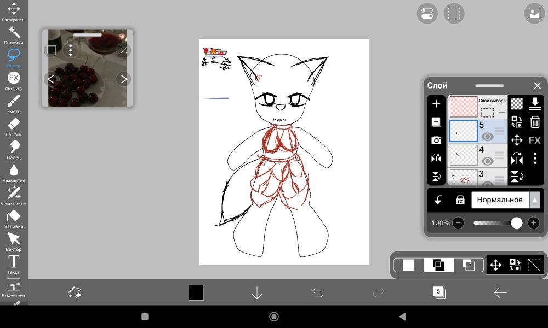Select layer 4 row
Screen dimensions: 548x328
point(478,155)
